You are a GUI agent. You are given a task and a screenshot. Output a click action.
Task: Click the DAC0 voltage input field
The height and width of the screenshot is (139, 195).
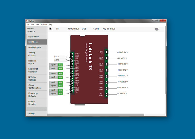coord(60,60)
